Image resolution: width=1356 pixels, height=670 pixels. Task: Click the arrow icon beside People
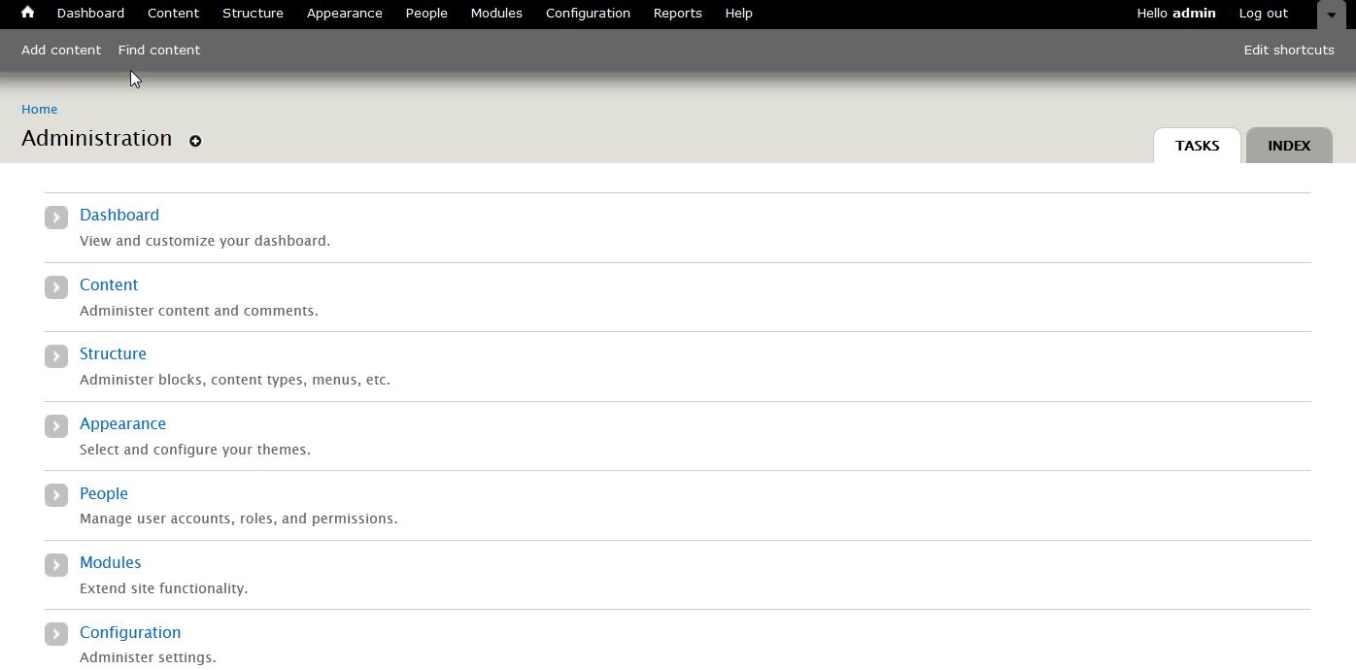56,495
